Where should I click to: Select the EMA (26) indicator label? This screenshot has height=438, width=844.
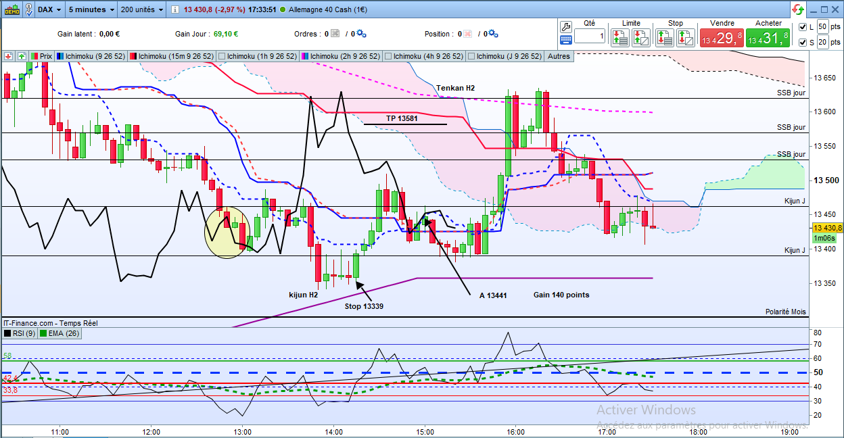point(60,333)
